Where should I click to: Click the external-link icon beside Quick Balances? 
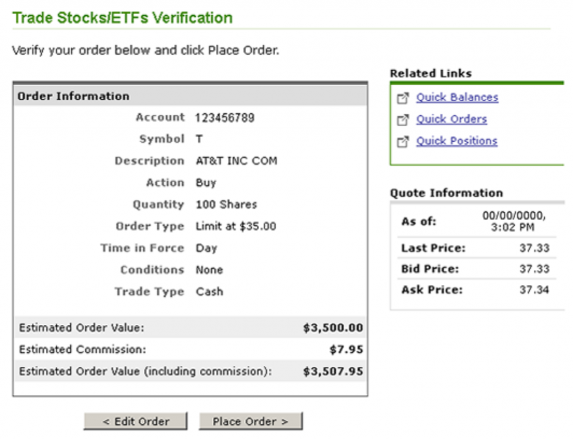pyautogui.click(x=403, y=97)
